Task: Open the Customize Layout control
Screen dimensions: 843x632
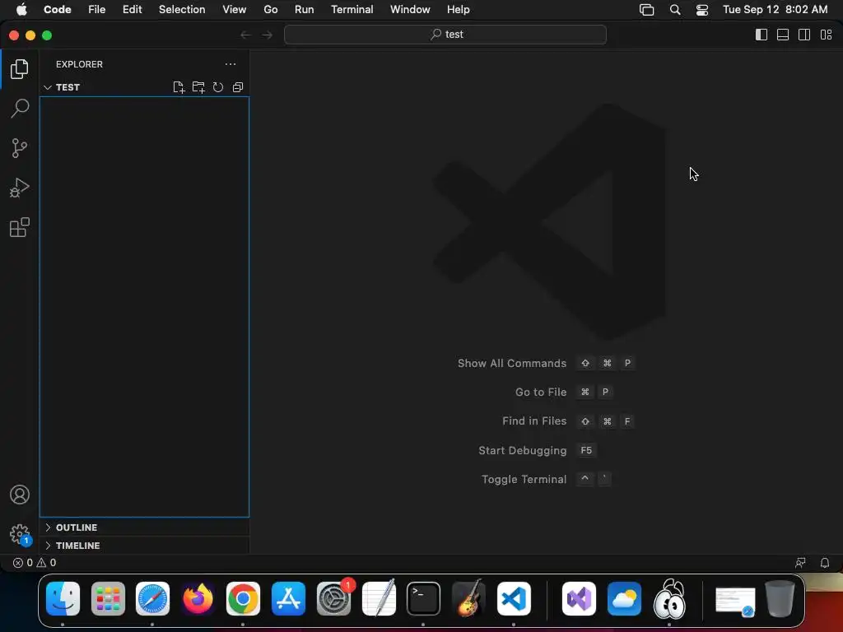Action: pyautogui.click(x=827, y=35)
